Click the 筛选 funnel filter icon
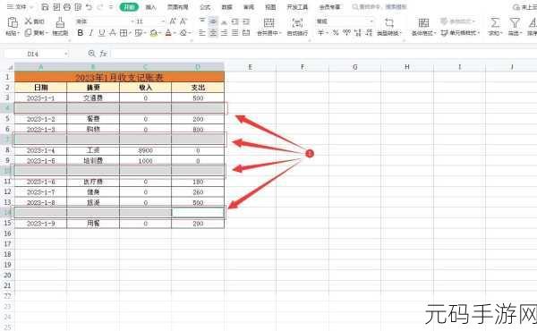The height and width of the screenshot is (331, 537). pyautogui.click(x=515, y=22)
